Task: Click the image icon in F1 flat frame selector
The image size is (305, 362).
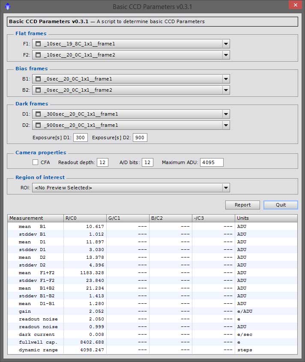Action: coord(38,44)
